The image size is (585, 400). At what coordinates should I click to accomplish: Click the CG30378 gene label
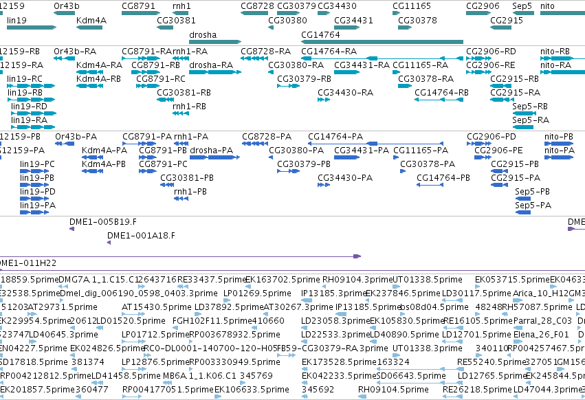pyautogui.click(x=417, y=20)
